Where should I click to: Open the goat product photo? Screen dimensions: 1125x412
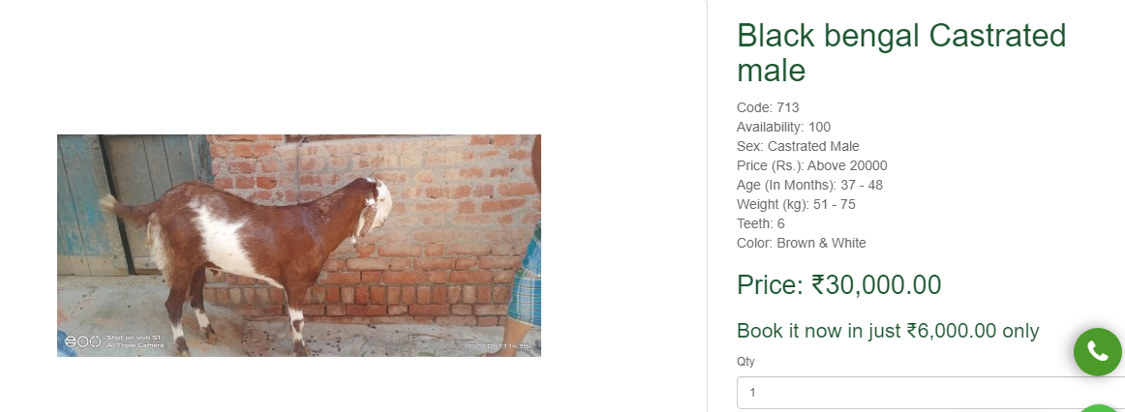coord(298,245)
